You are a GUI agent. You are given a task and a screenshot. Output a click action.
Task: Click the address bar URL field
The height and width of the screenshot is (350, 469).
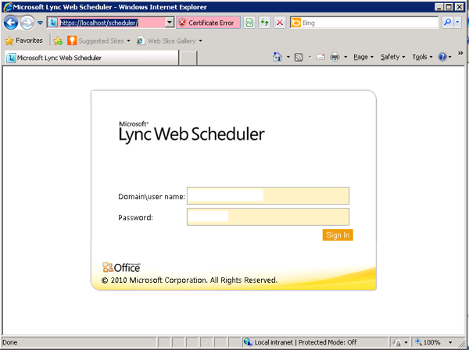tap(106, 23)
